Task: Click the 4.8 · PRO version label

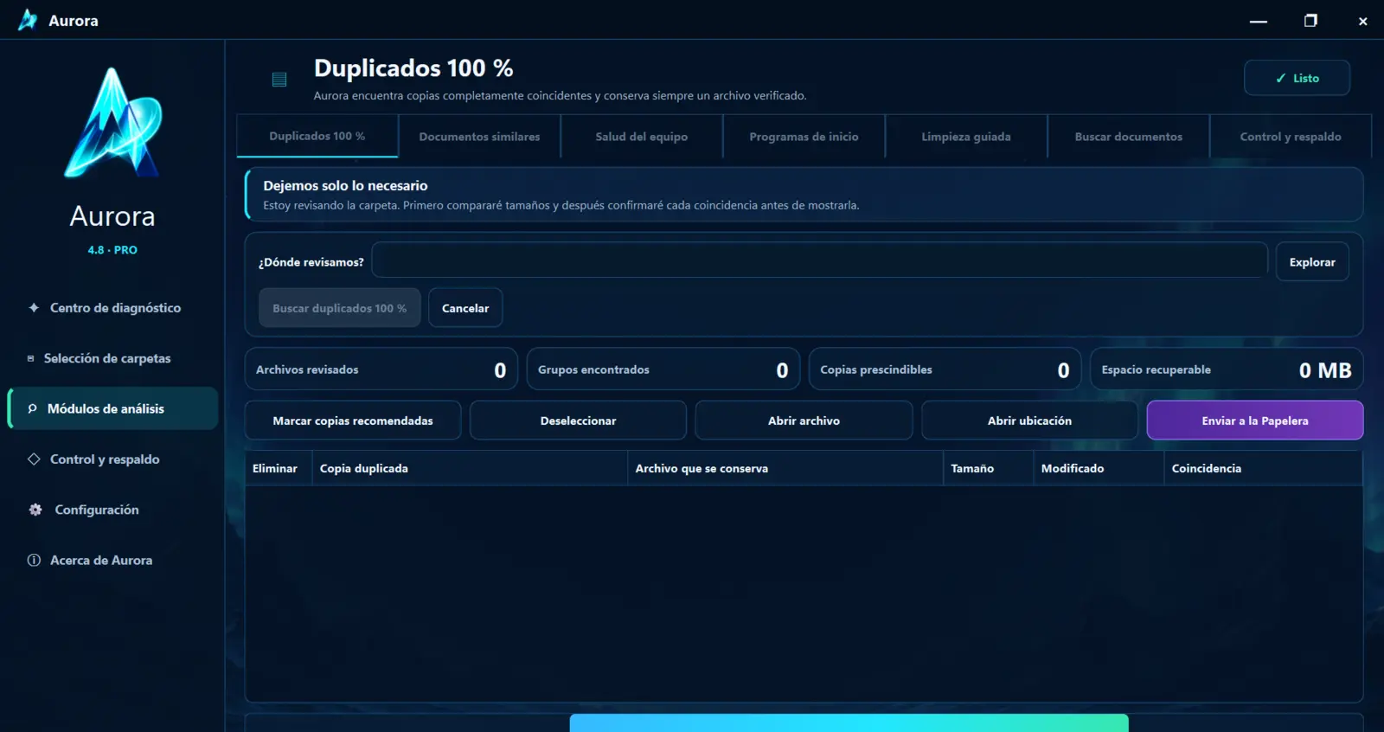Action: (112, 250)
